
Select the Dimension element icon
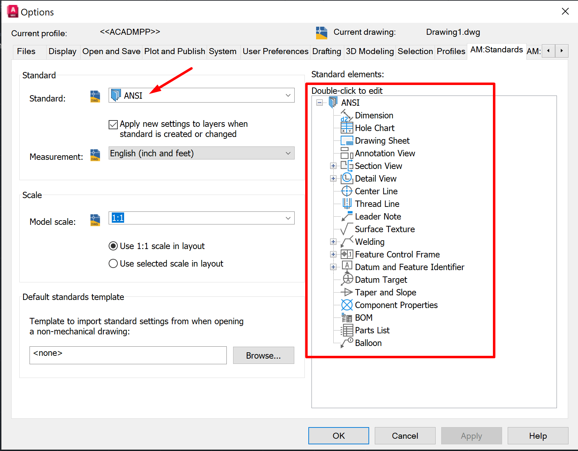point(347,116)
